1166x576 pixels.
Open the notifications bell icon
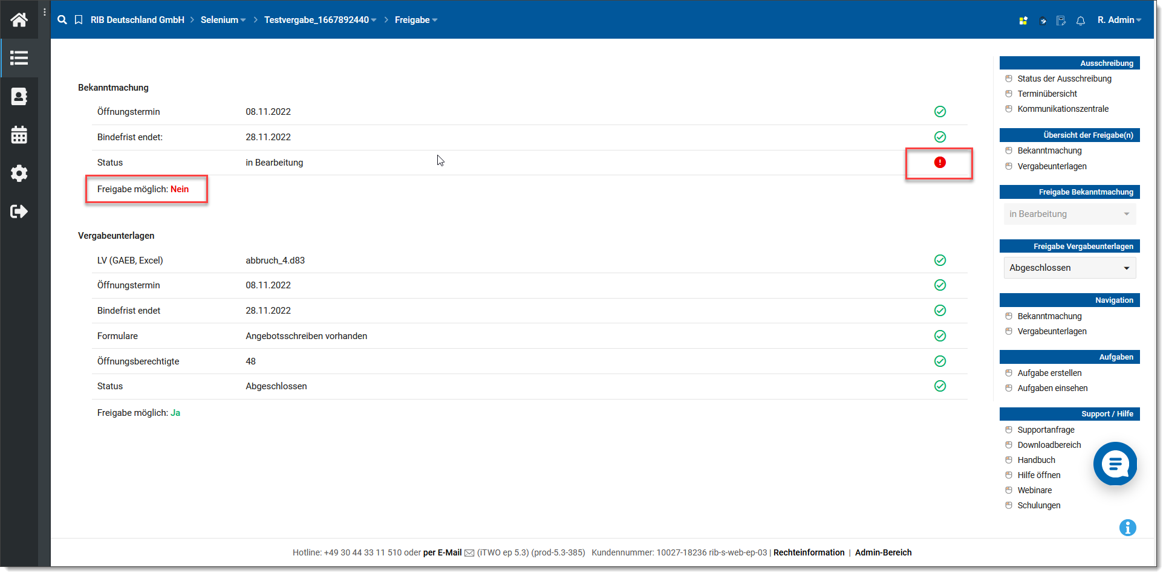tap(1080, 21)
